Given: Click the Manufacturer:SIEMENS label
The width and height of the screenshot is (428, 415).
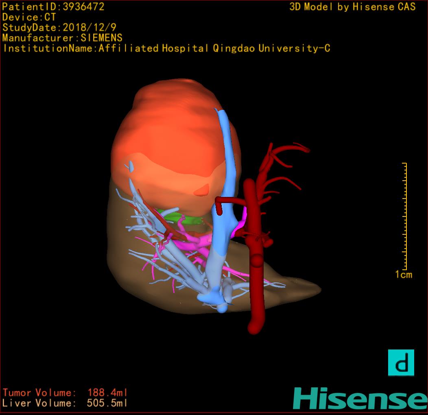Looking at the screenshot, I should (x=62, y=38).
